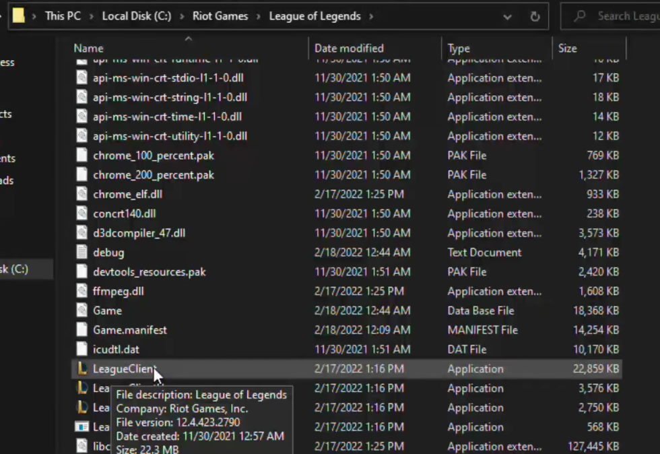Focus the Search League of Legends field
The height and width of the screenshot is (454, 660).
(x=610, y=16)
